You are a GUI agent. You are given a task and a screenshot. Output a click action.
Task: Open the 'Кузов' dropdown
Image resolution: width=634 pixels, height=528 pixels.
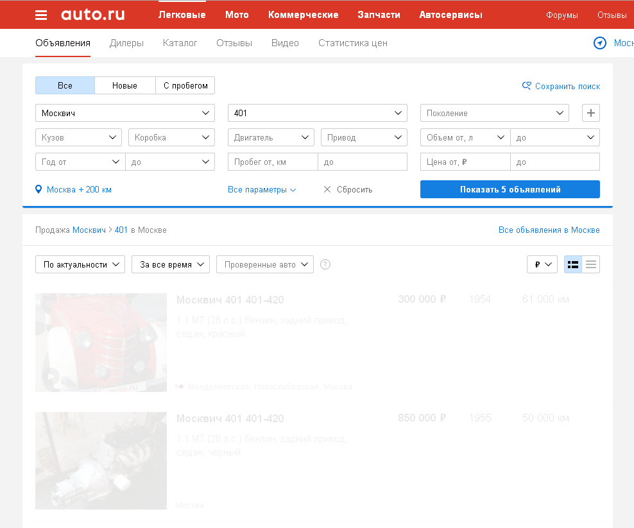[x=78, y=137]
